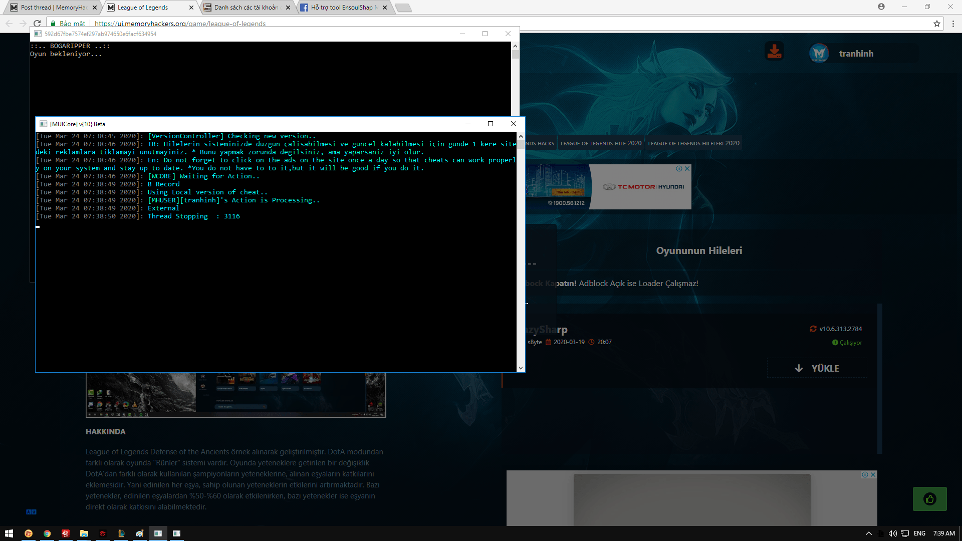
Task: Click the v10.6.313.2784 version label
Action: pos(841,329)
